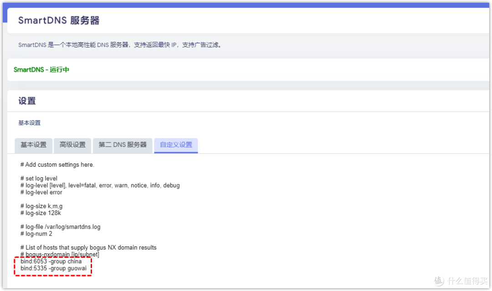The image size is (492, 291).
Task: Open the 第二 DNS 服务器 tab
Action: (x=122, y=145)
